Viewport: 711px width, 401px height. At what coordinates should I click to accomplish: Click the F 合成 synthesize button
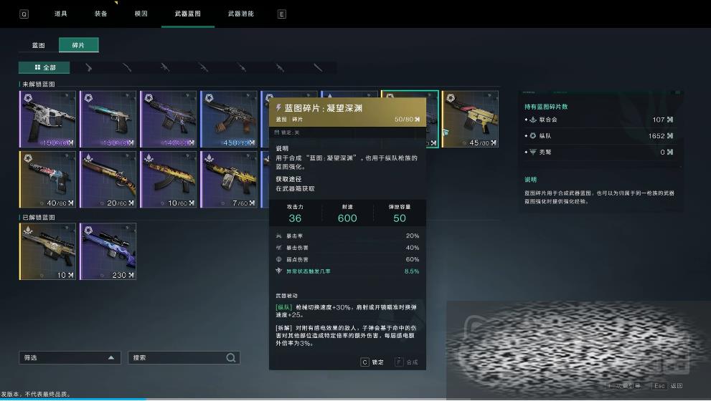[x=406, y=362]
